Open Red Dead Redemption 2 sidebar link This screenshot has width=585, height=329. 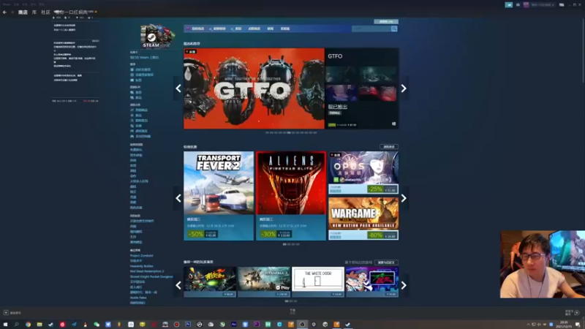click(147, 271)
